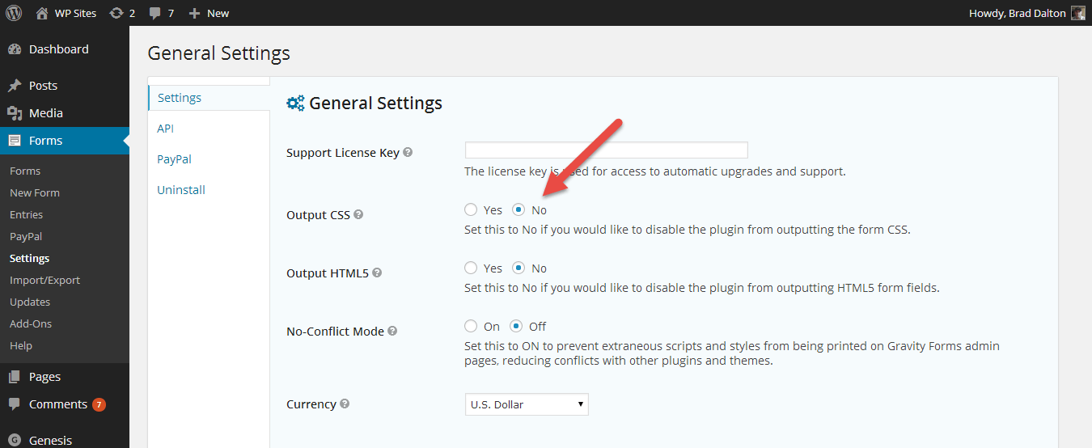Open Import/Export submenu link
1092x448 pixels.
pyautogui.click(x=45, y=280)
